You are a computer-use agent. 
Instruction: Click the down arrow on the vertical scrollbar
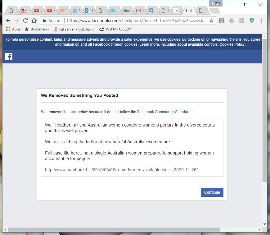click(265, 224)
